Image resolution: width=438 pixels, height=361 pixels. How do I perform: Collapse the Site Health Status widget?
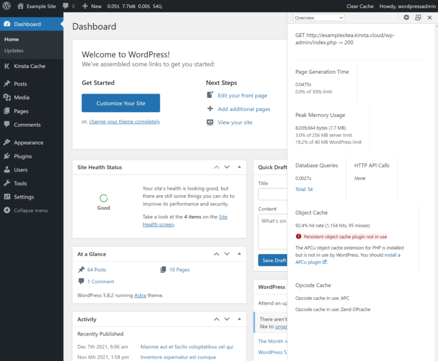click(x=239, y=167)
